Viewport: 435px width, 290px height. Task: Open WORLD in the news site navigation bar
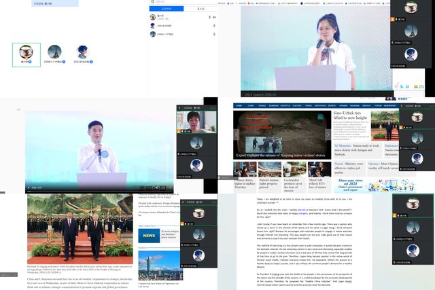coord(262,106)
